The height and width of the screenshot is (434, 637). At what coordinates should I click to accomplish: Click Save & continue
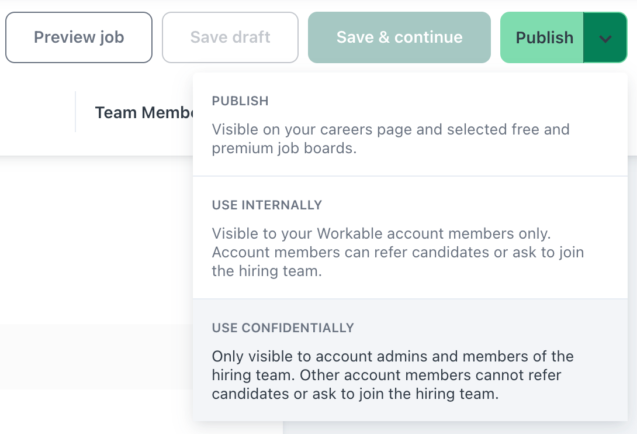399,37
